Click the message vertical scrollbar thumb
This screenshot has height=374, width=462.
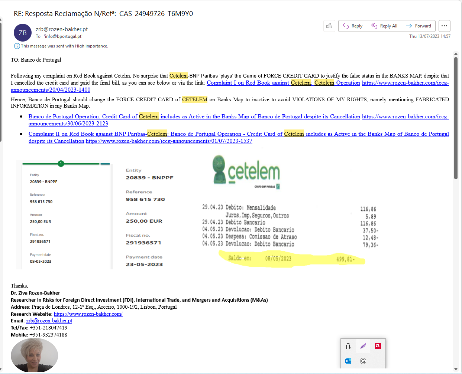456,118
